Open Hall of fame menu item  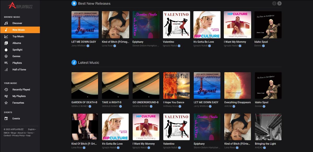pos(20,70)
